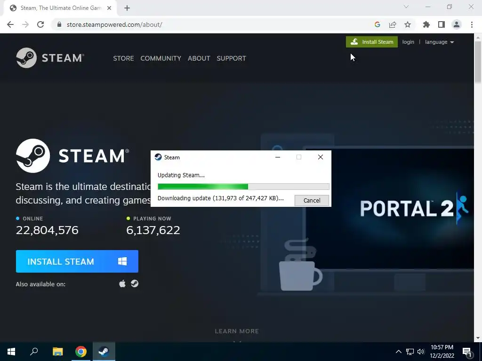Image resolution: width=482 pixels, height=361 pixels.
Task: Show hidden system tray icons
Action: click(x=398, y=352)
